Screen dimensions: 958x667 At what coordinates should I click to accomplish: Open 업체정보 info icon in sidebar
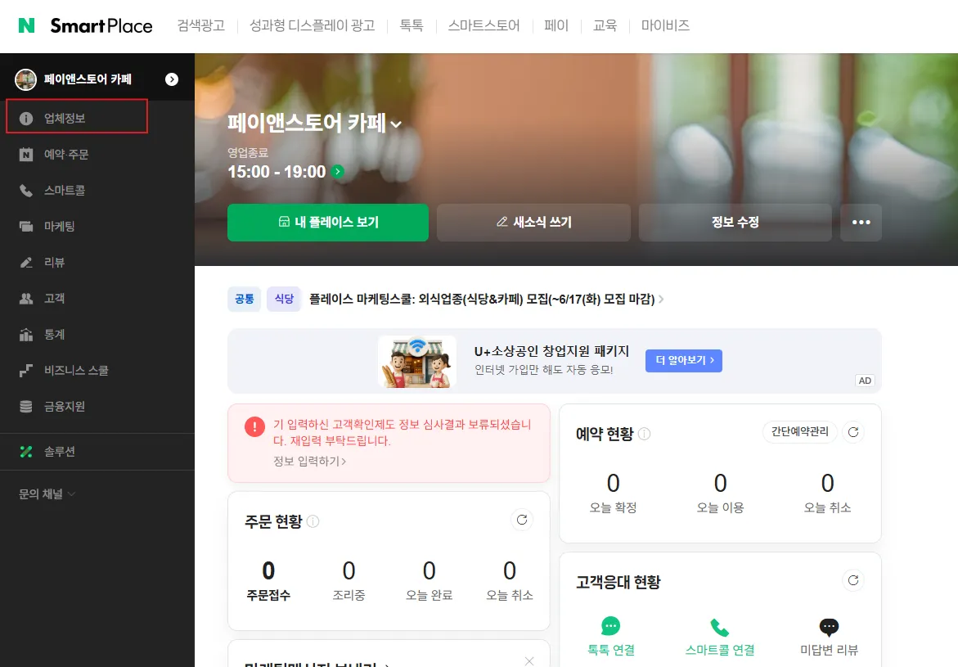click(x=25, y=119)
